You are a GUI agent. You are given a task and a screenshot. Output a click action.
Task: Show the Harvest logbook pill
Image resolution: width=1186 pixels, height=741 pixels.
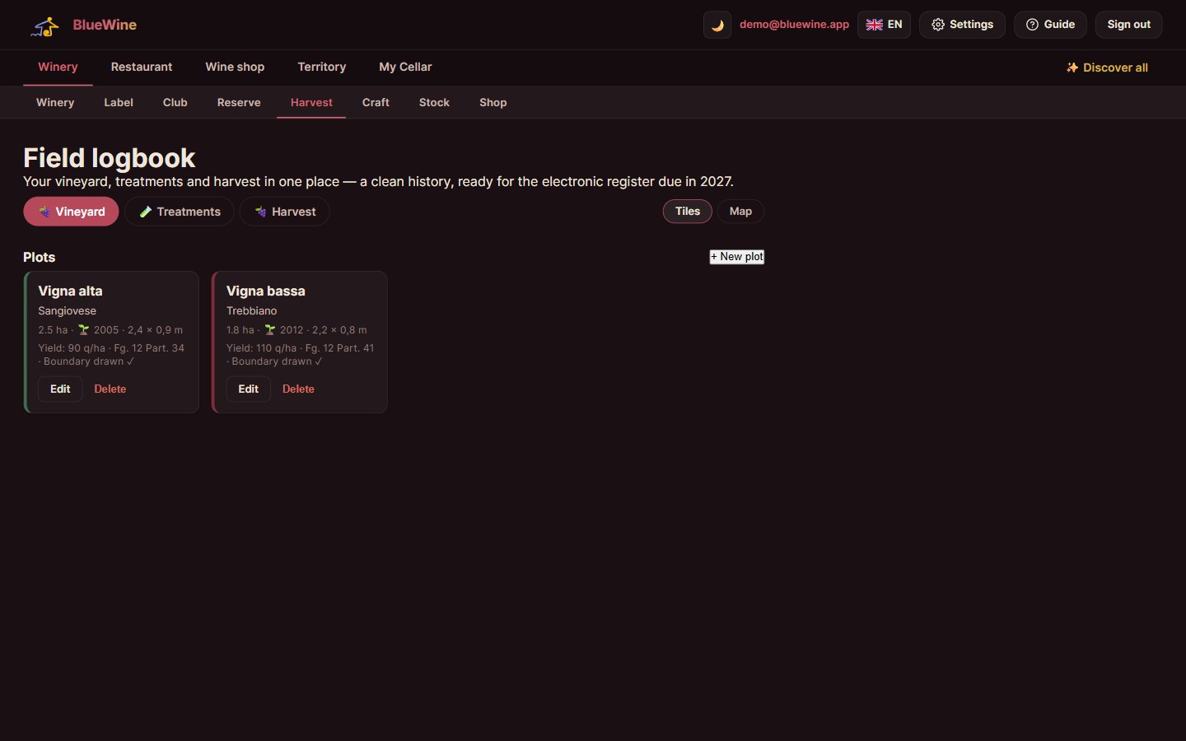[x=285, y=212]
